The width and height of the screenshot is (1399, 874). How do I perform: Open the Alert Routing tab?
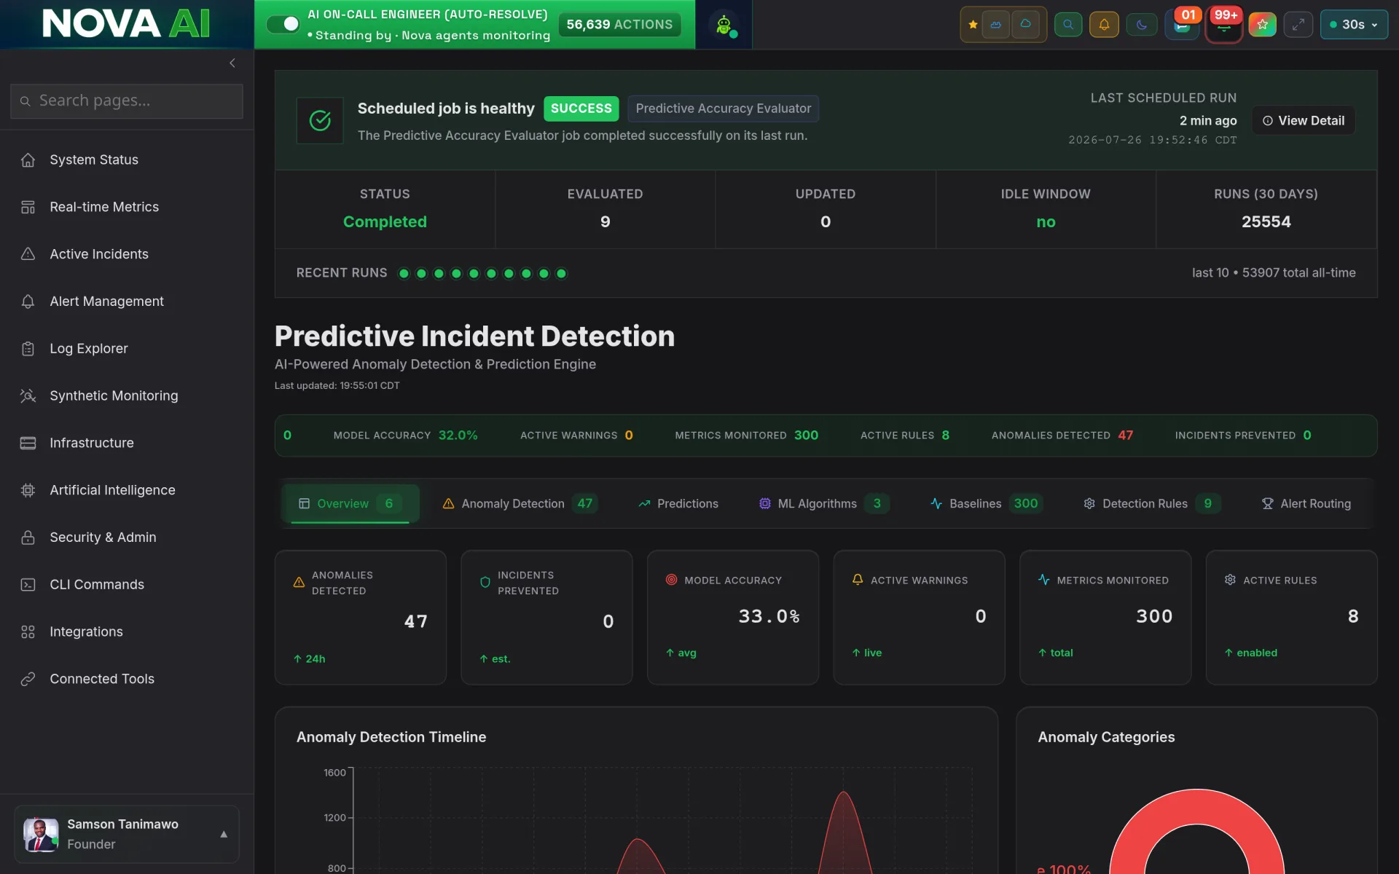click(x=1306, y=503)
